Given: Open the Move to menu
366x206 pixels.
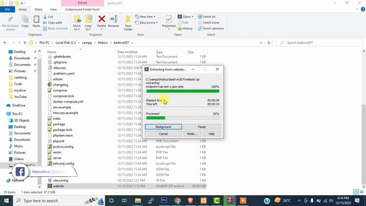Looking at the screenshot, I should (77, 23).
